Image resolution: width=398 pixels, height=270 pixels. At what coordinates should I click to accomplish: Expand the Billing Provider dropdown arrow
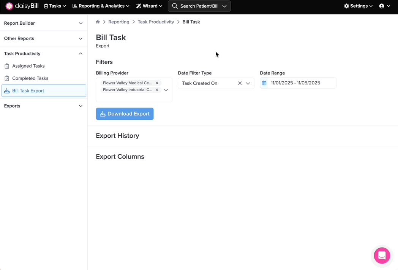[166, 90]
